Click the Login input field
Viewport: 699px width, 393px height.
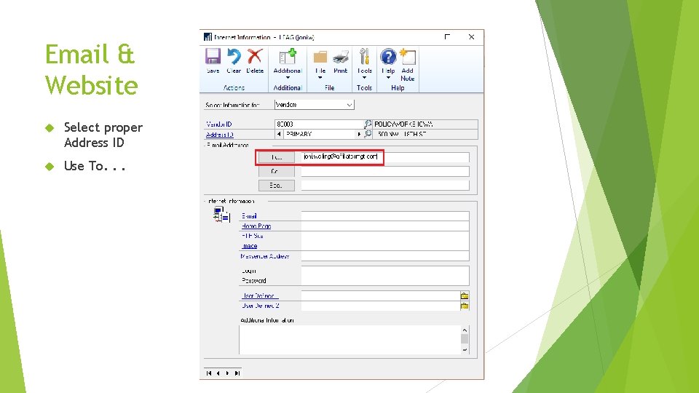click(385, 271)
